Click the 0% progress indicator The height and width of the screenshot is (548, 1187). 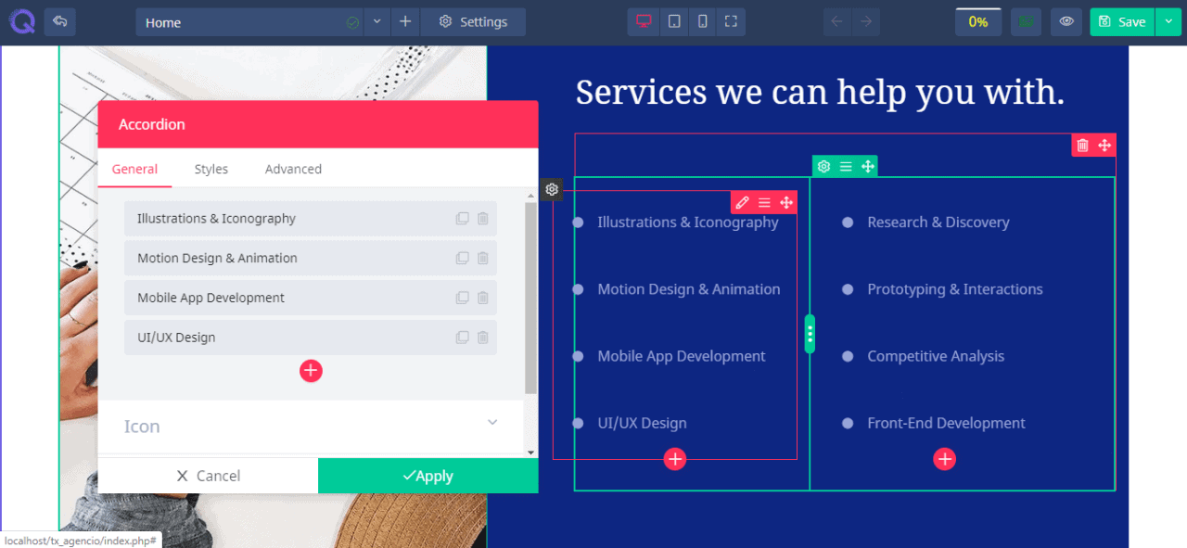(x=977, y=20)
